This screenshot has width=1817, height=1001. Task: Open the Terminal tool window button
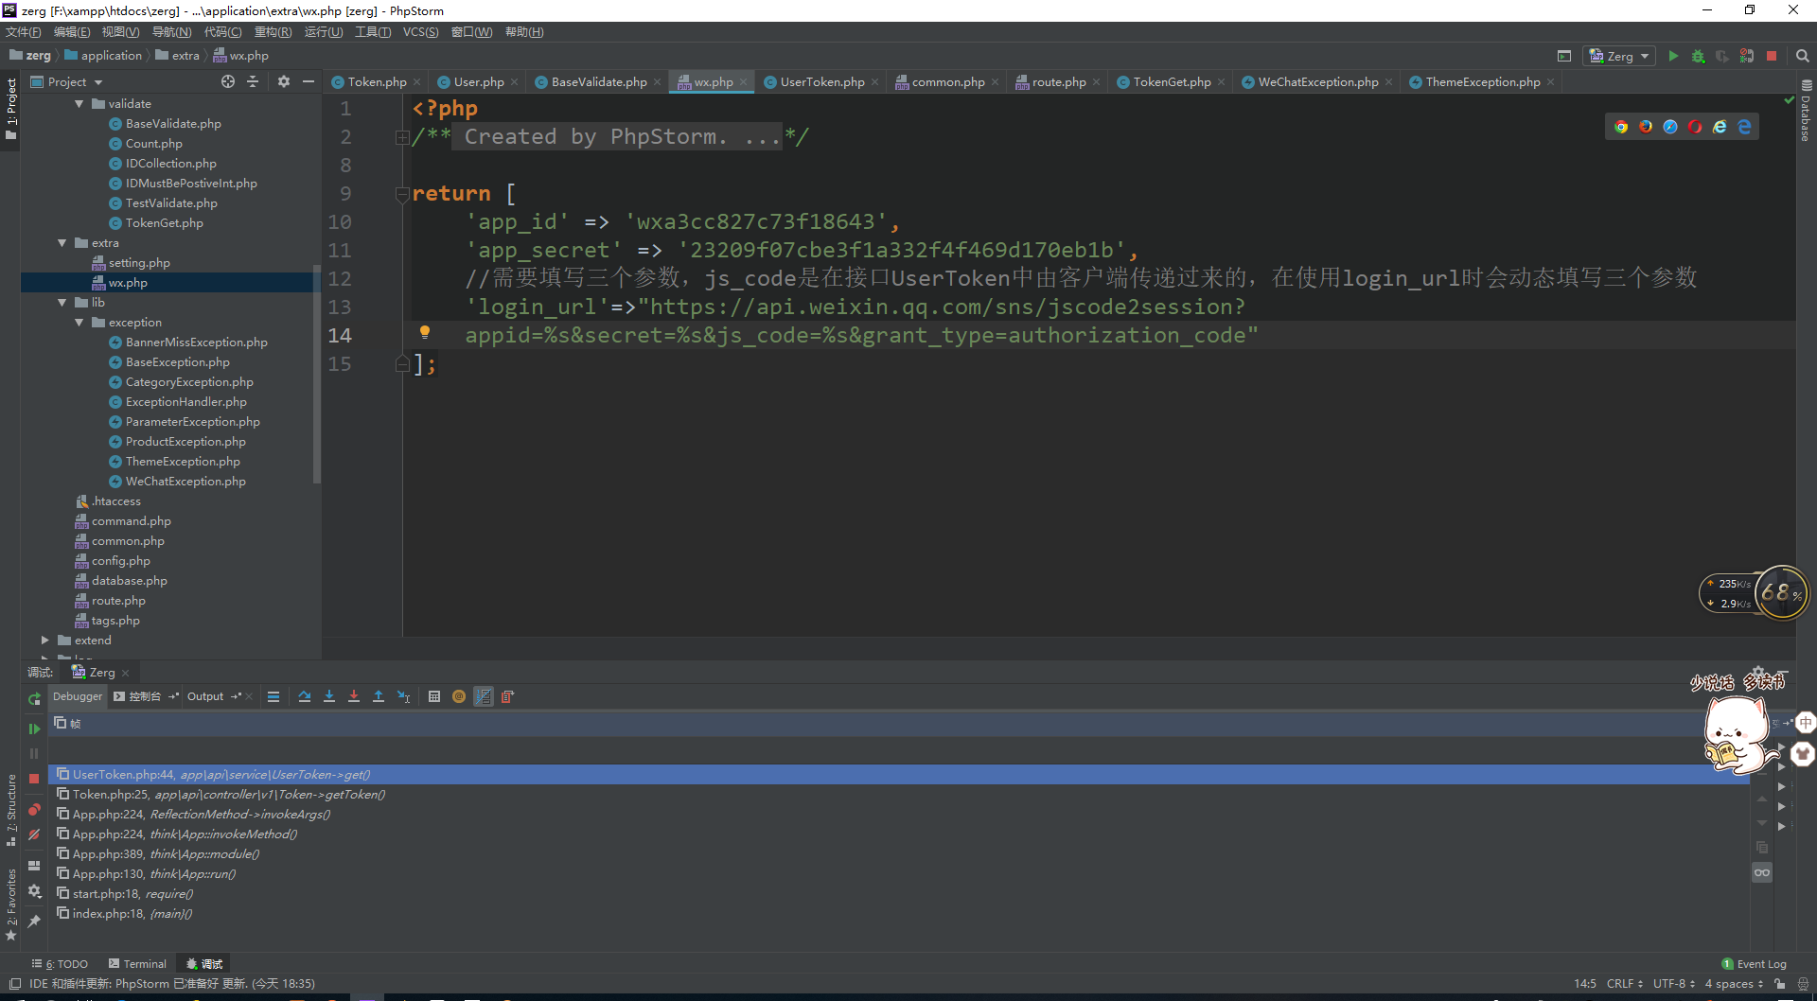[x=137, y=964]
